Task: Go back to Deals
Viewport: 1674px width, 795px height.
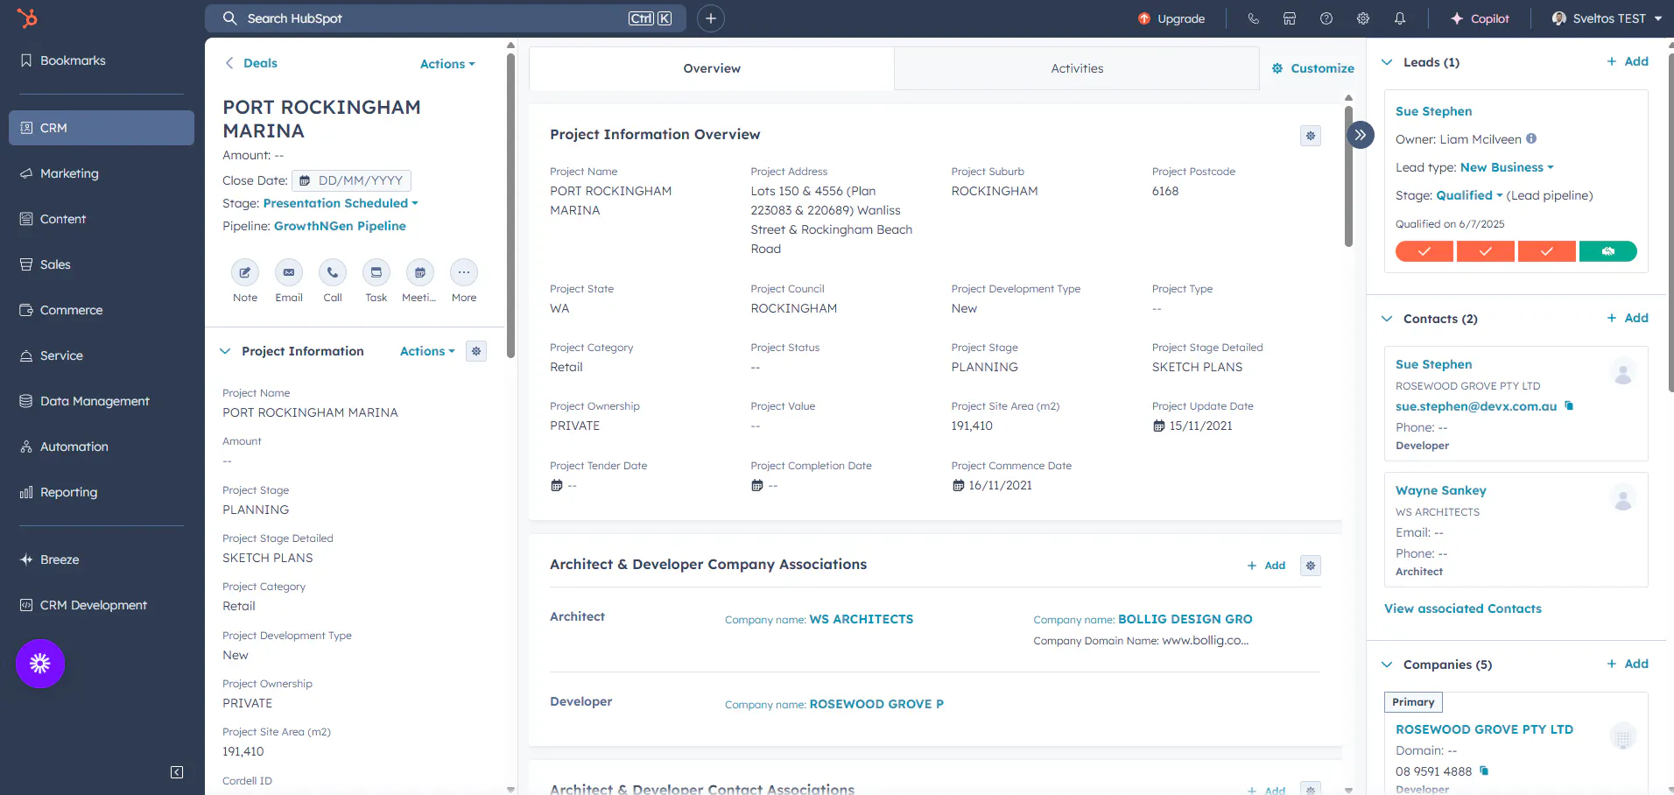Action: [251, 63]
